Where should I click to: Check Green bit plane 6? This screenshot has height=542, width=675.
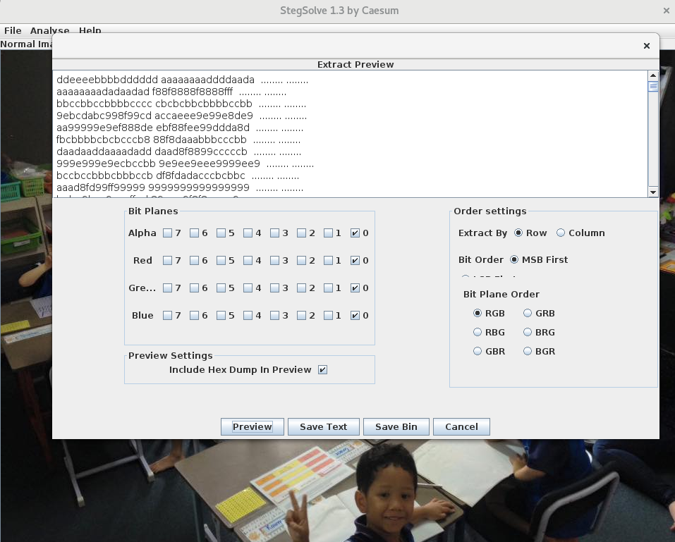point(194,288)
